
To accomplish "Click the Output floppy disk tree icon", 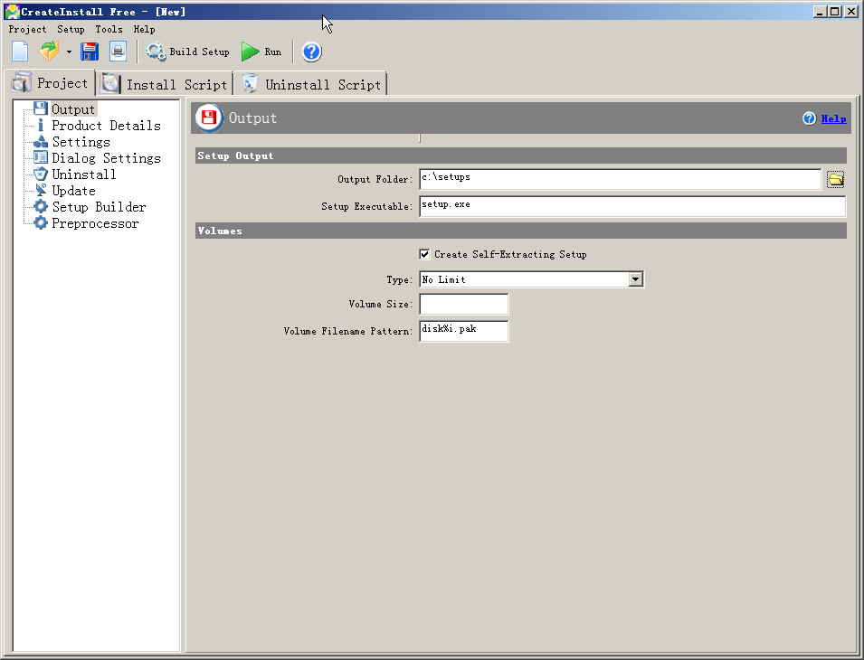I will tap(40, 108).
